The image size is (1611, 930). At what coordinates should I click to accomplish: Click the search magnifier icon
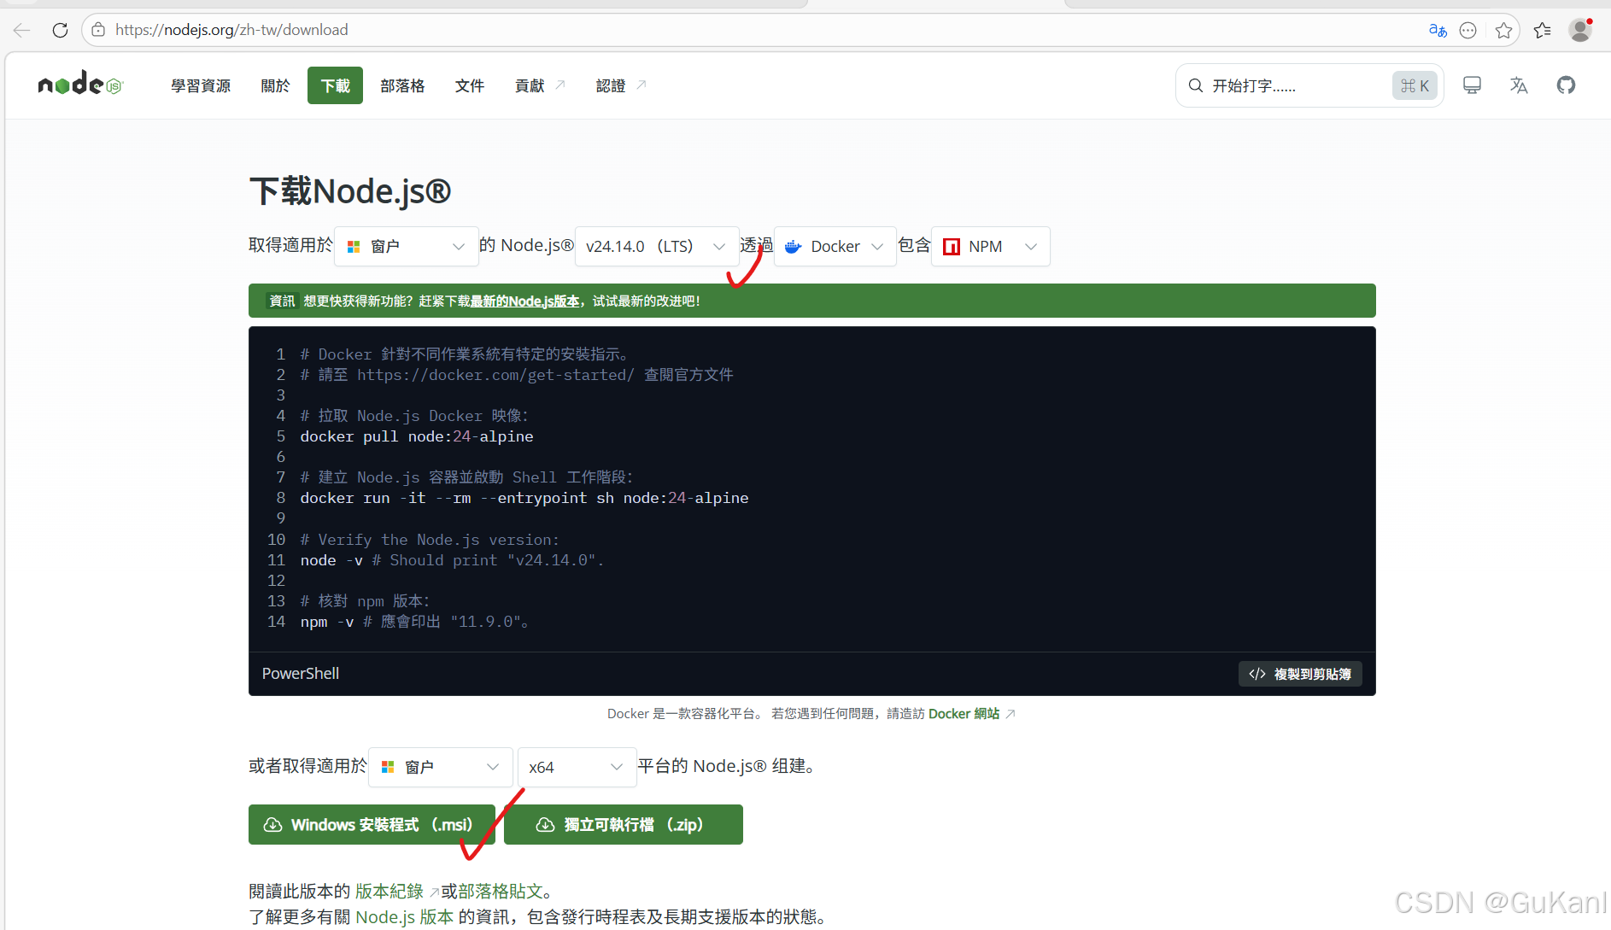[x=1196, y=85]
